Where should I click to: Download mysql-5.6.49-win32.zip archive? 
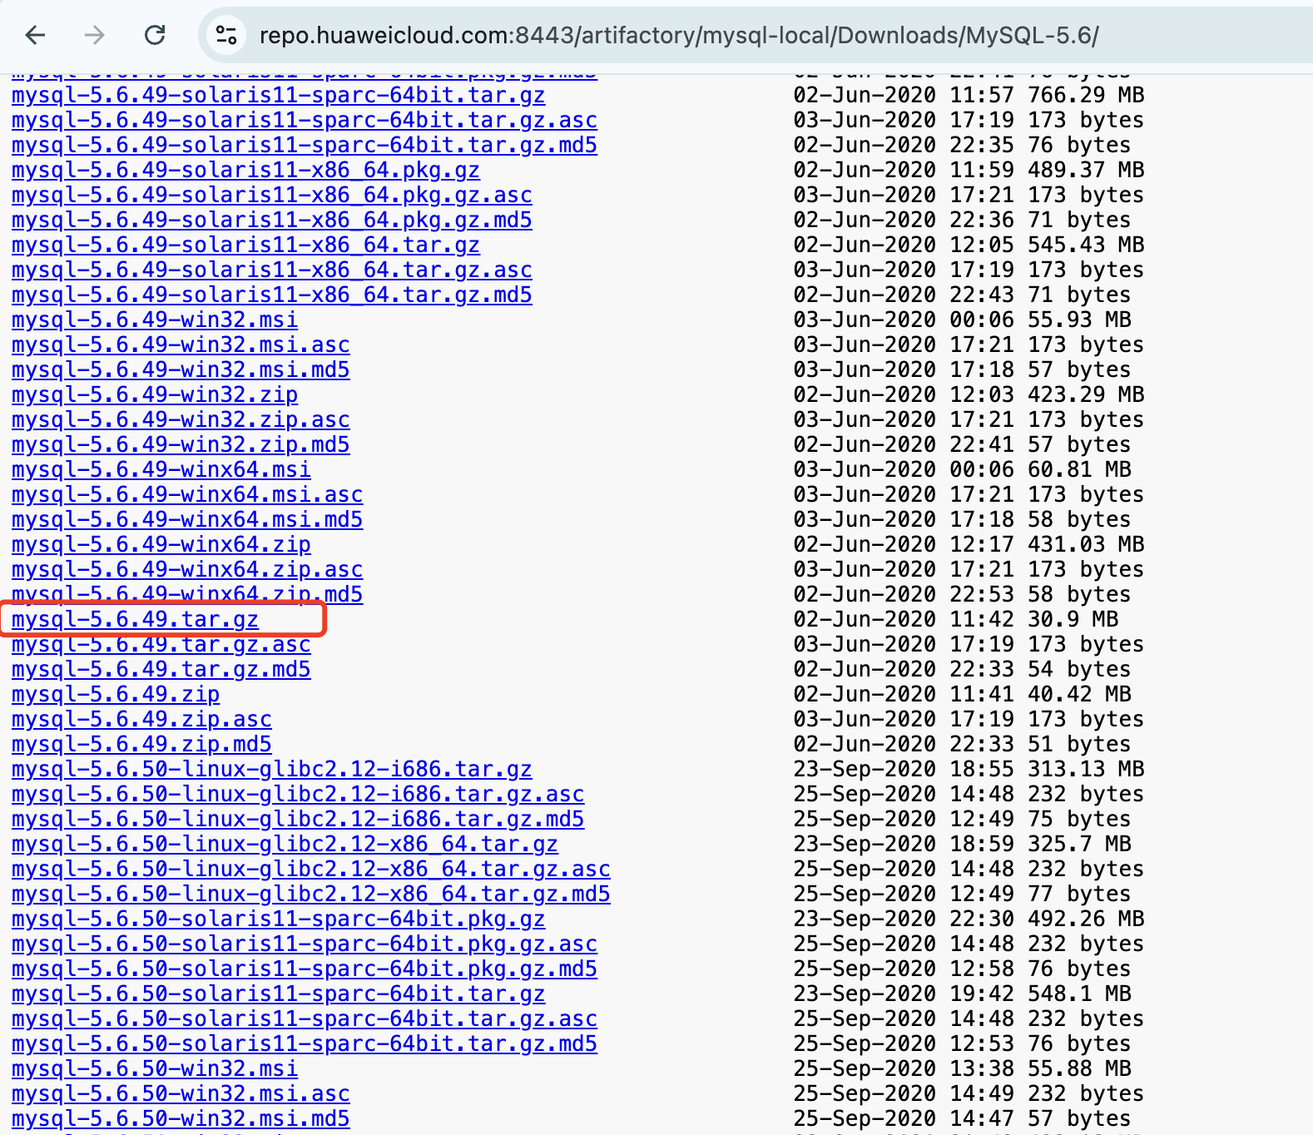pyautogui.click(x=154, y=394)
